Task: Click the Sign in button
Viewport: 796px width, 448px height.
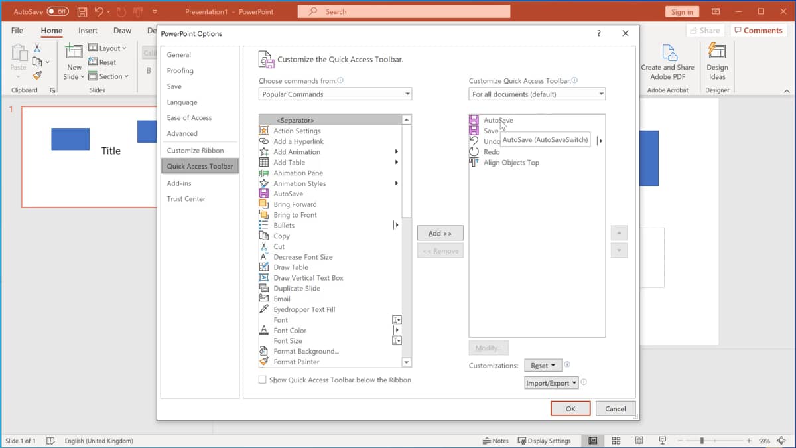Action: (x=682, y=11)
